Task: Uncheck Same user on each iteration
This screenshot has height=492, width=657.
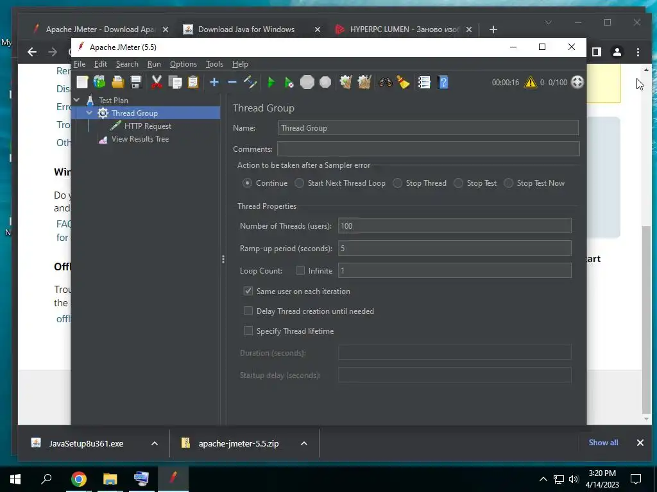Action: [x=248, y=291]
